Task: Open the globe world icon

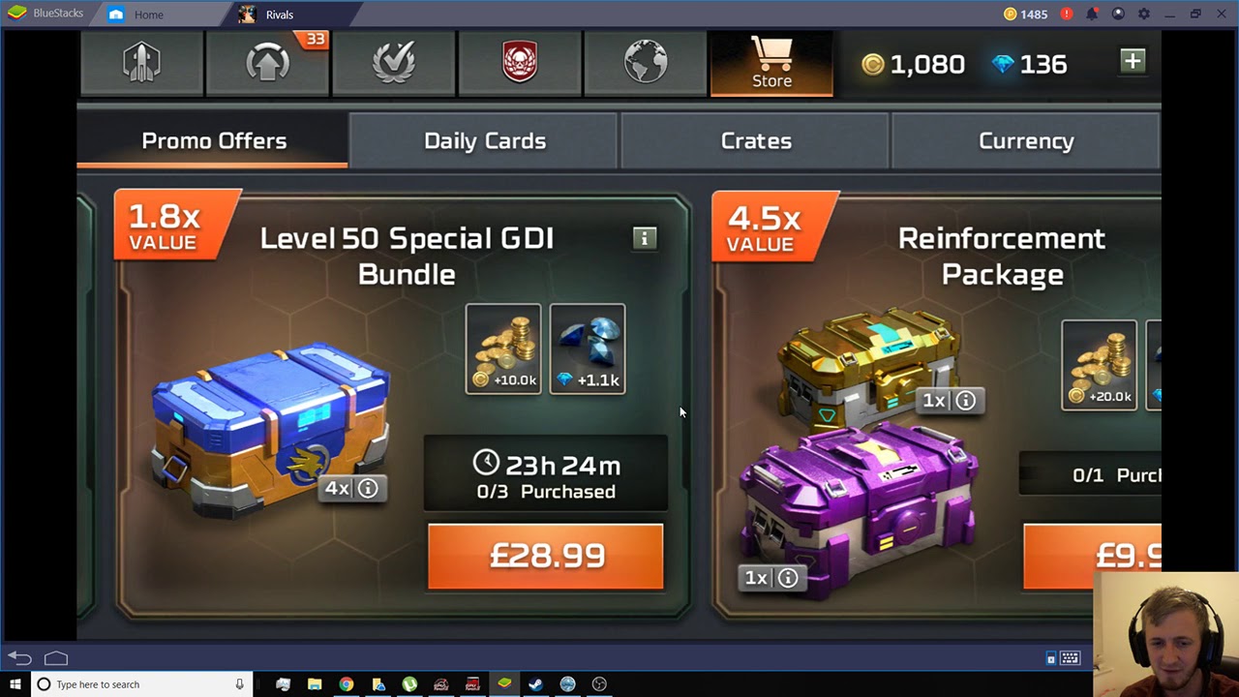Action: [x=646, y=63]
